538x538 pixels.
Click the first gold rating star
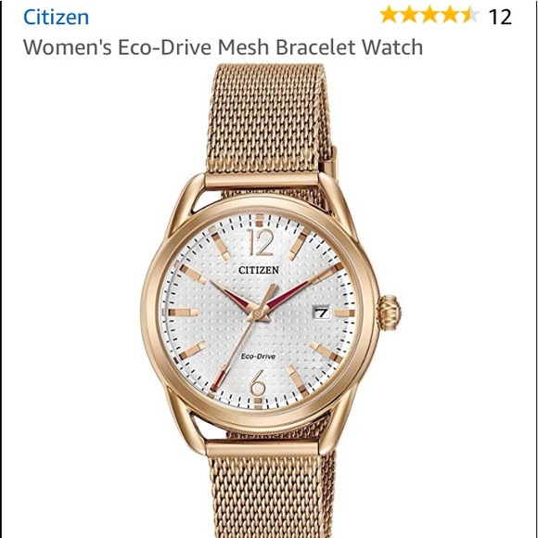click(389, 16)
